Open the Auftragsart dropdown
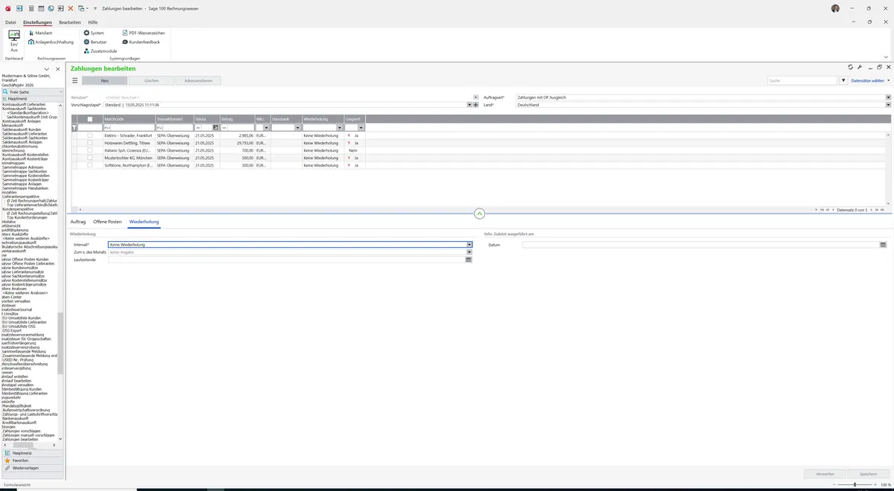The width and height of the screenshot is (894, 491). coord(888,97)
